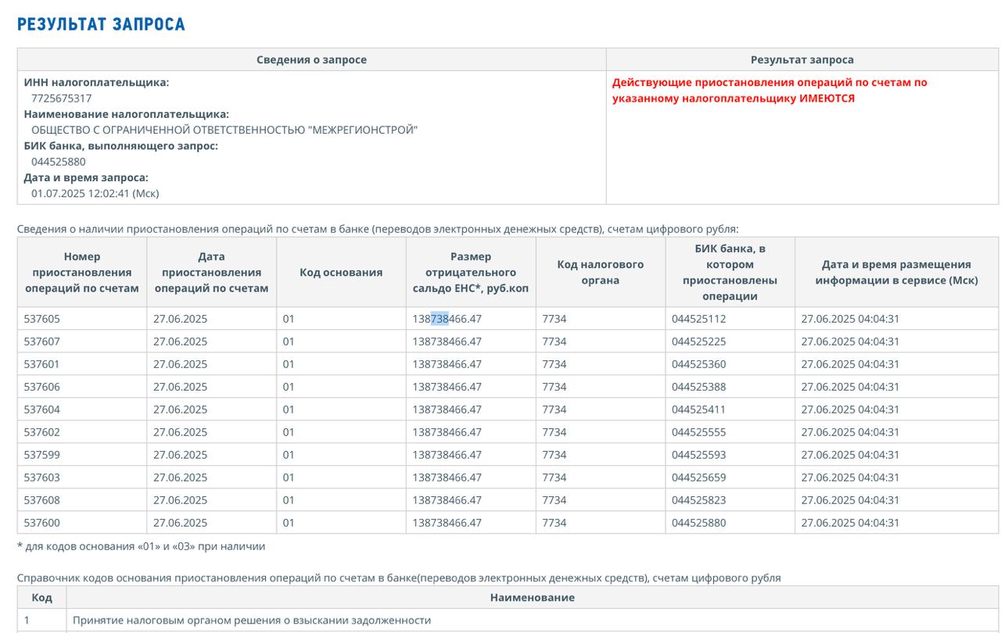Click bank BIK cell 044525823
This screenshot has height=633, width=1001.
(x=698, y=500)
